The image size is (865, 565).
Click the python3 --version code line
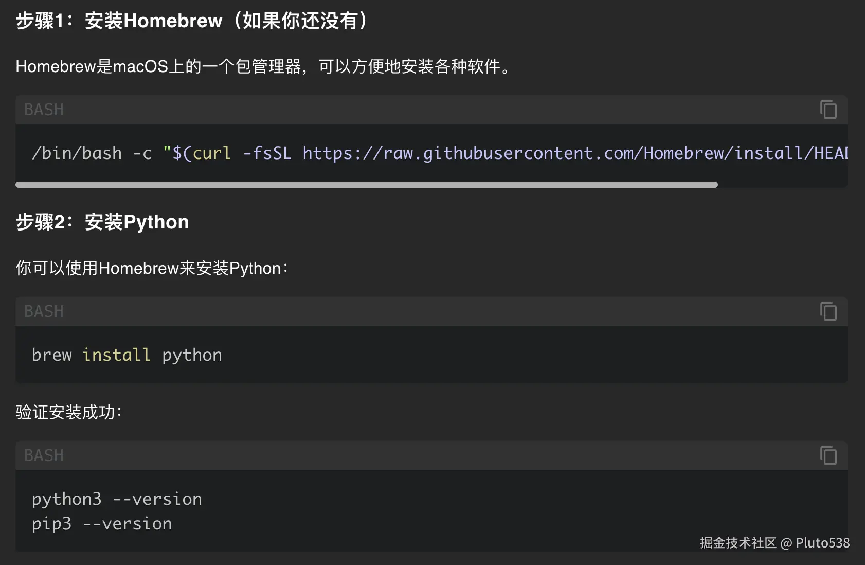pyautogui.click(x=117, y=499)
